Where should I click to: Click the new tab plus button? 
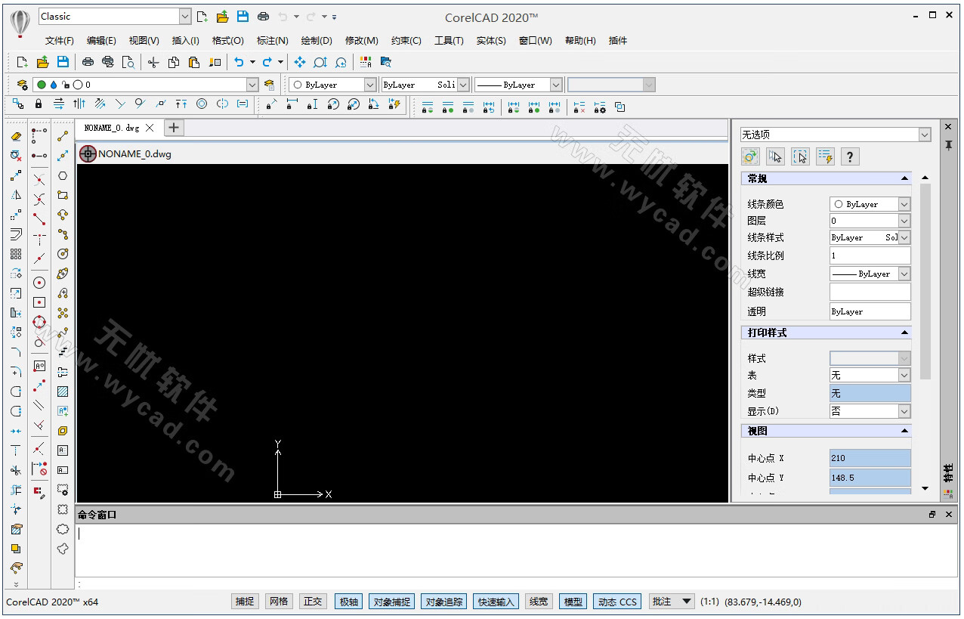coord(173,127)
